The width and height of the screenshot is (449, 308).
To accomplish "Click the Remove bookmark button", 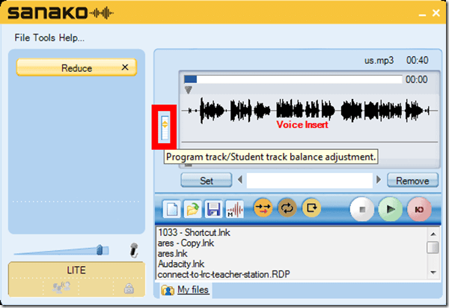I will tap(412, 181).
